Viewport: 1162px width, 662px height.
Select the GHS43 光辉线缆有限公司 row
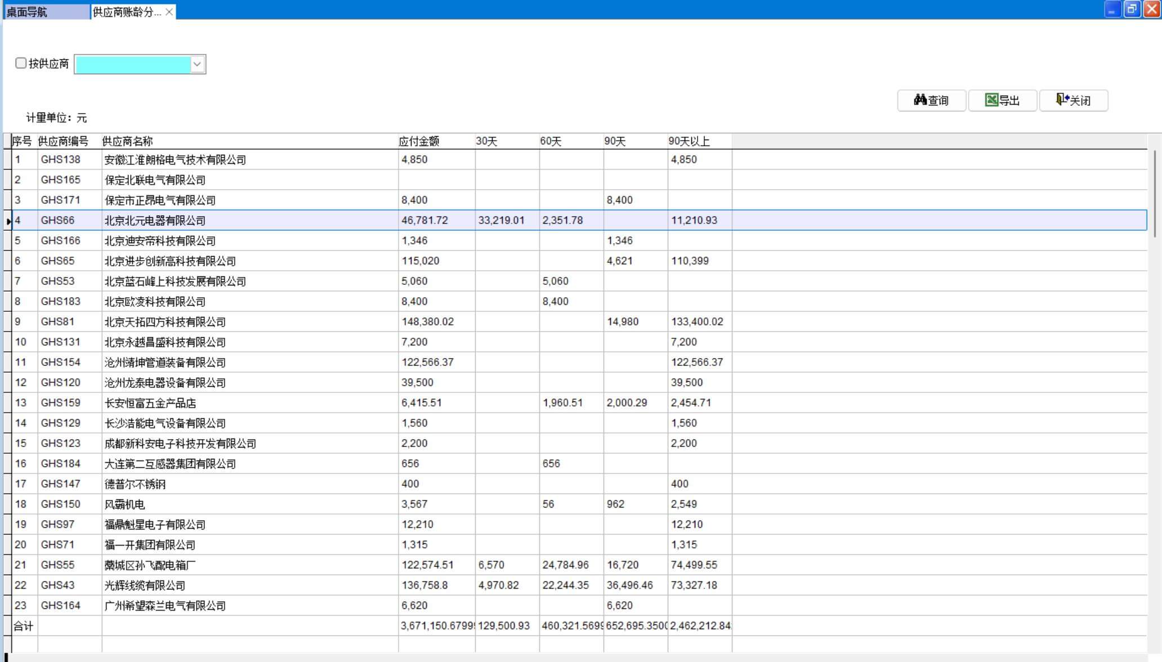coord(145,585)
